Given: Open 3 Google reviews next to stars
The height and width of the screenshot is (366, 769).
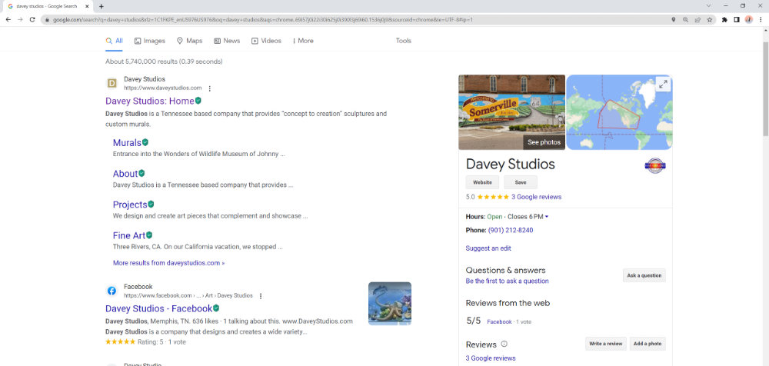Looking at the screenshot, I should 536,197.
